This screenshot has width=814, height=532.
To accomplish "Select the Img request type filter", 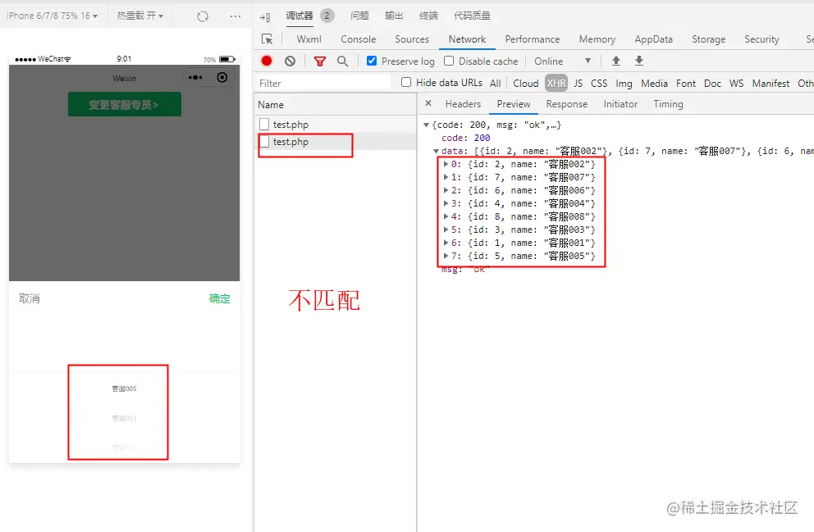I will [624, 83].
